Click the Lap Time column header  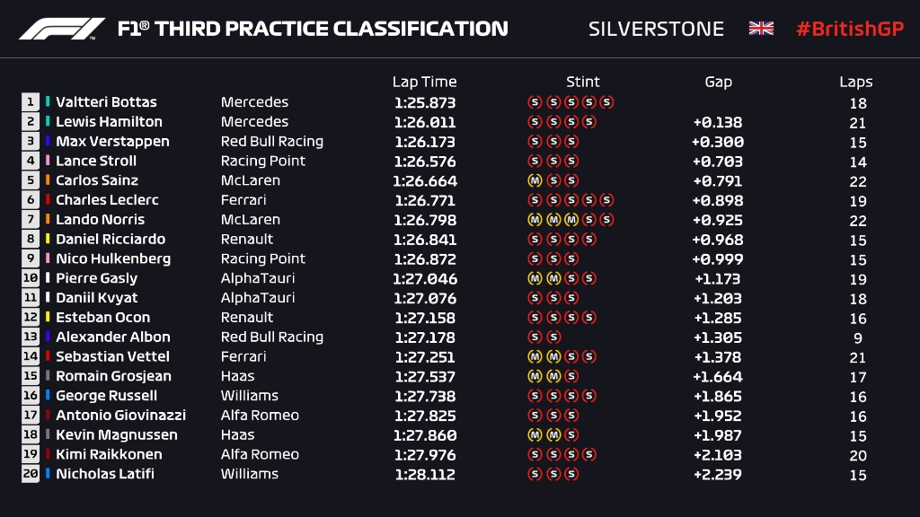[x=424, y=82]
